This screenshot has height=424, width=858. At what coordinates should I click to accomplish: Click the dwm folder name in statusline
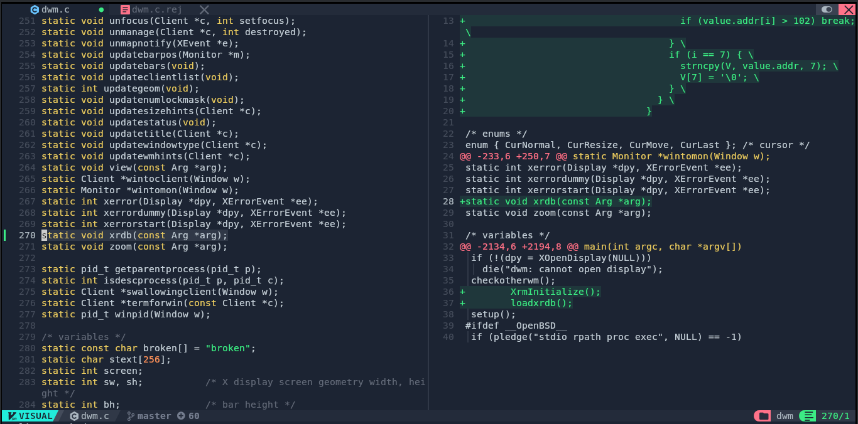785,416
